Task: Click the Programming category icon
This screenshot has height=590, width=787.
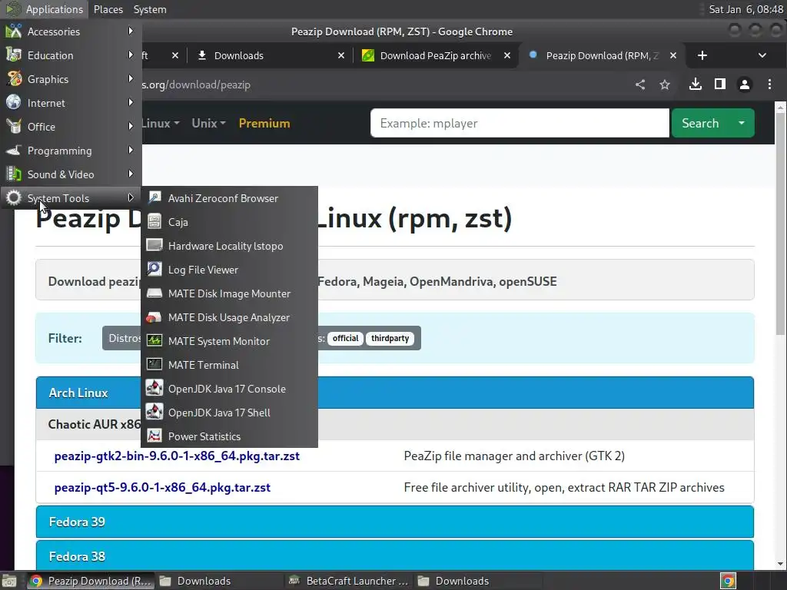Action: [x=14, y=150]
